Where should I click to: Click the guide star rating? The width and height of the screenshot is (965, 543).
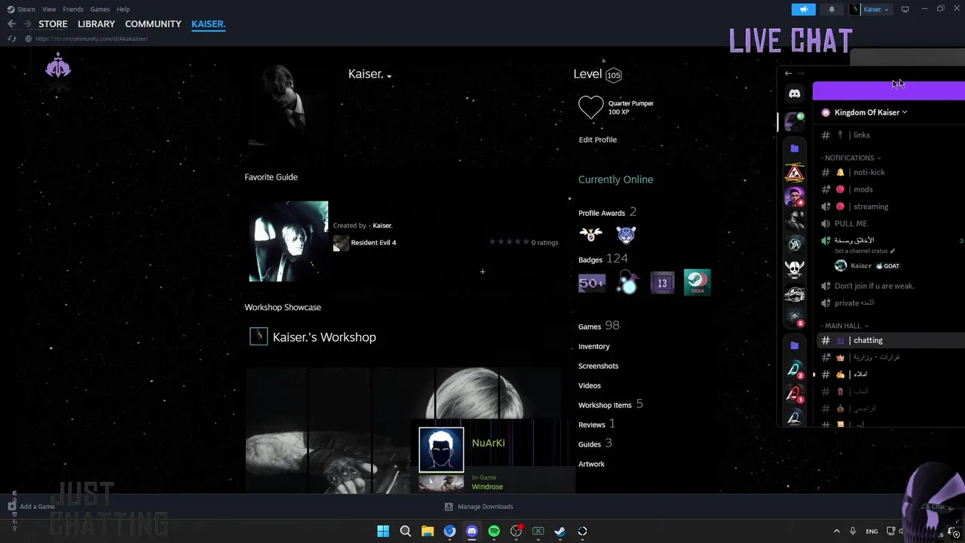508,242
